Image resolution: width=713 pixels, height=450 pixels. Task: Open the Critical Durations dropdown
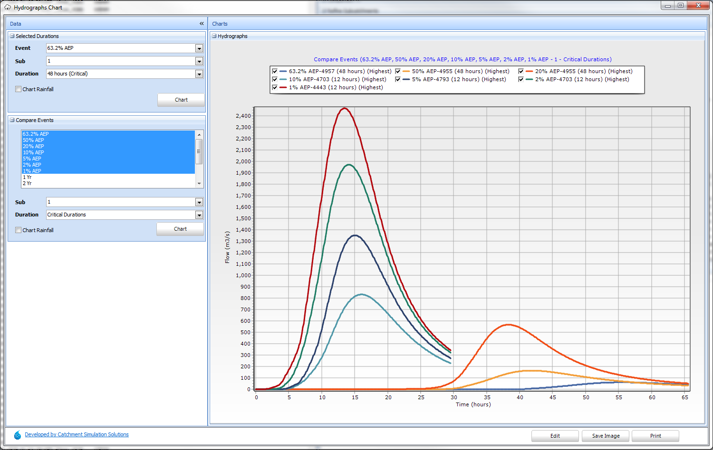coord(199,215)
